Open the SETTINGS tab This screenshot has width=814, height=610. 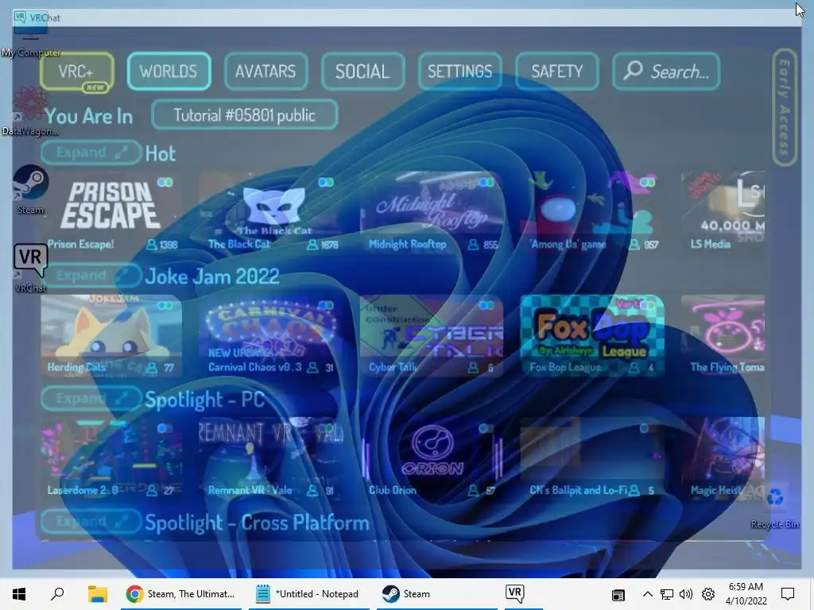point(460,71)
